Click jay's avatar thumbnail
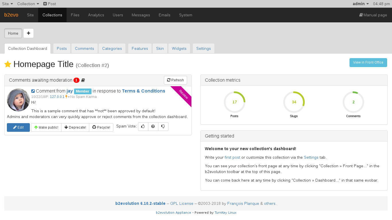 [x=18, y=100]
